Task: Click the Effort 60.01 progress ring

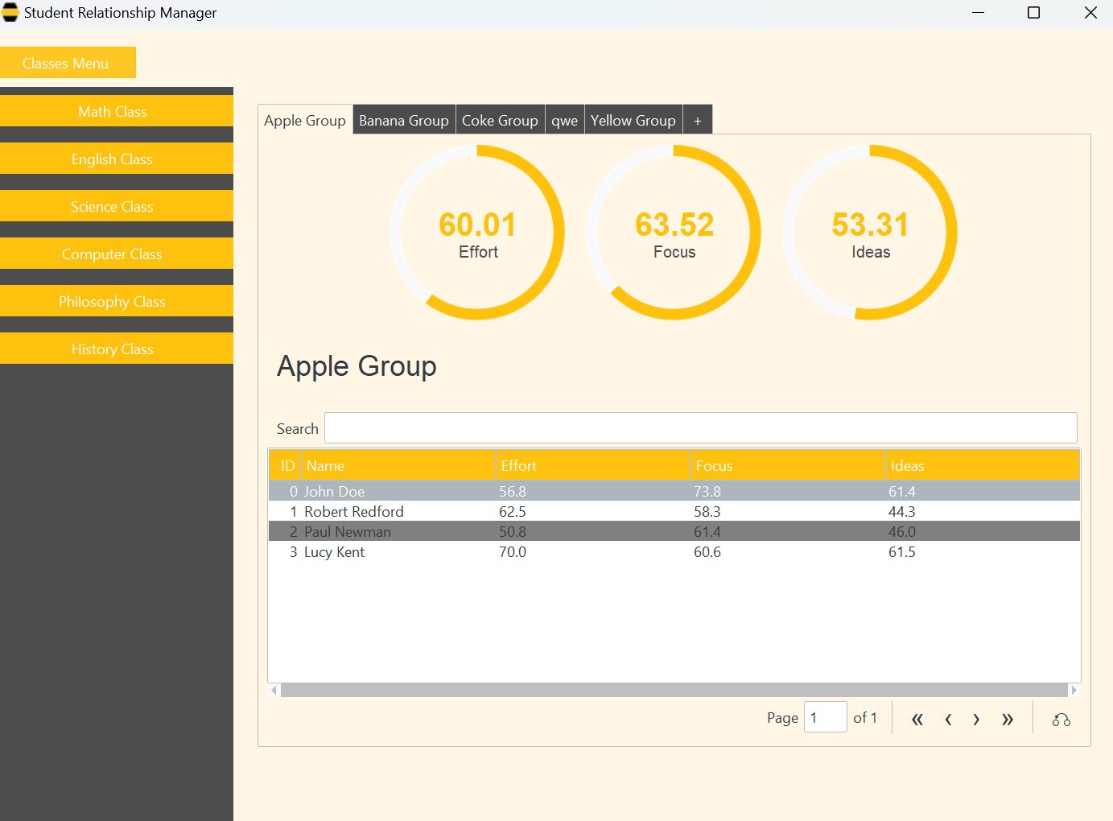Action: point(477,233)
